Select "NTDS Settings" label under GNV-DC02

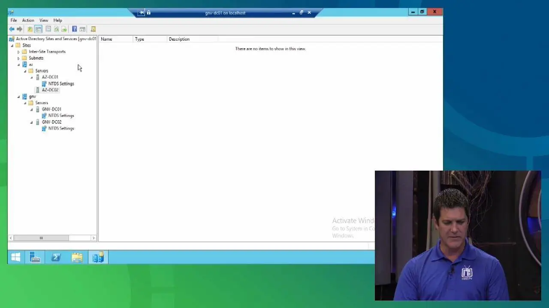click(61, 129)
